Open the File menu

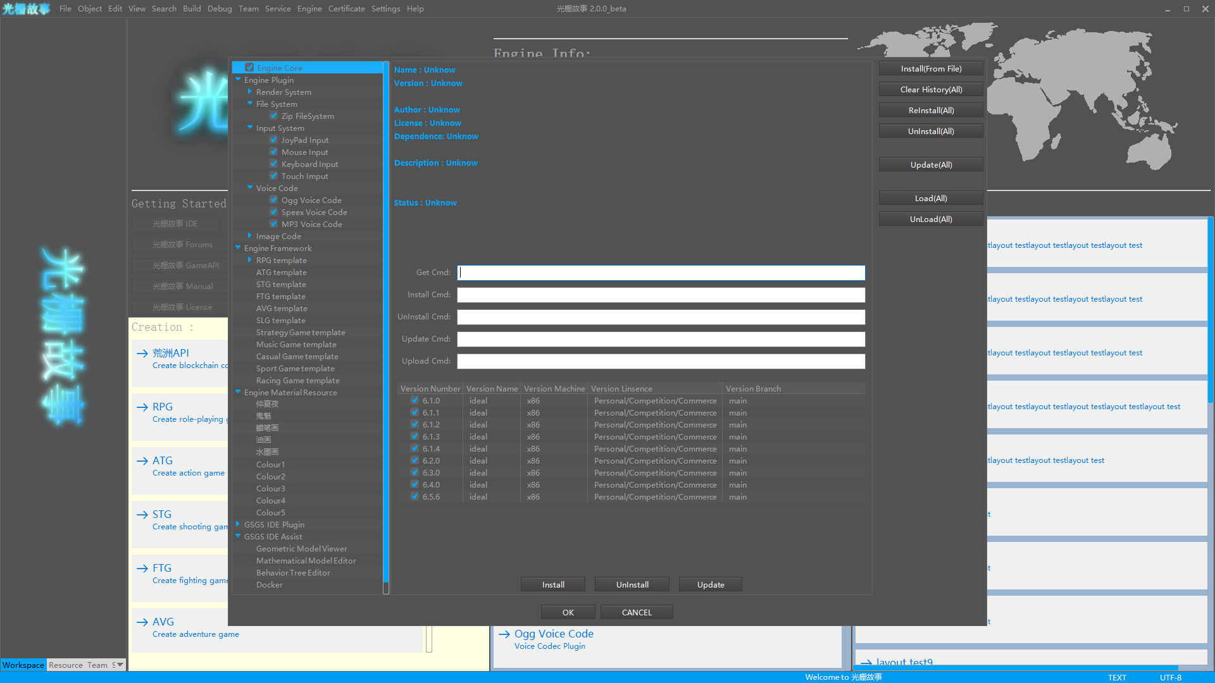point(65,9)
